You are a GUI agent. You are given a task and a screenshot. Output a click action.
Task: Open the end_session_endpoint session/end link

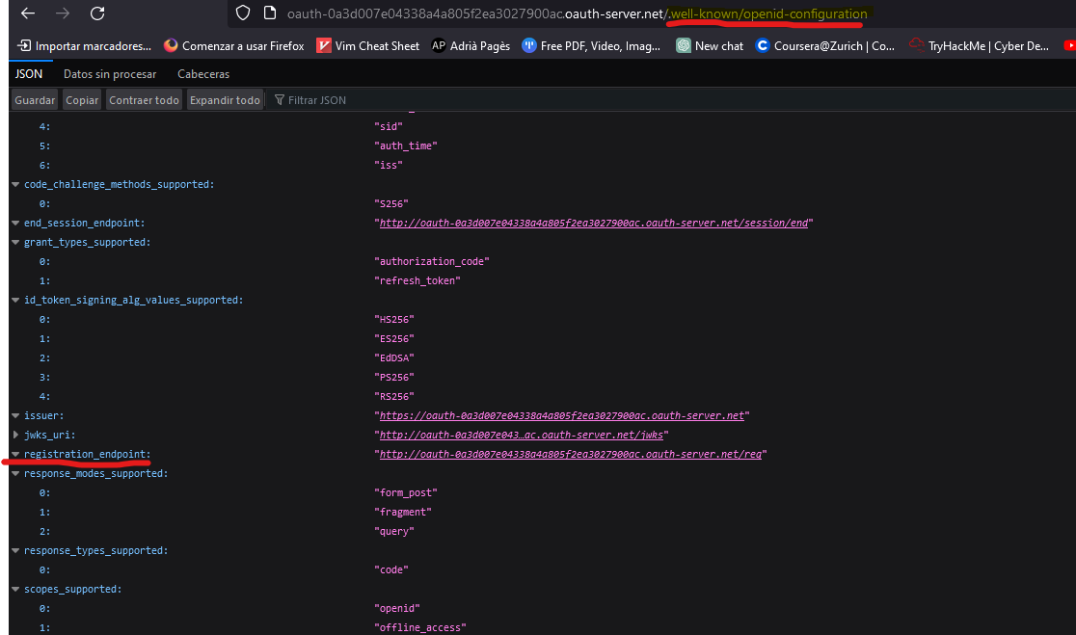tap(594, 223)
